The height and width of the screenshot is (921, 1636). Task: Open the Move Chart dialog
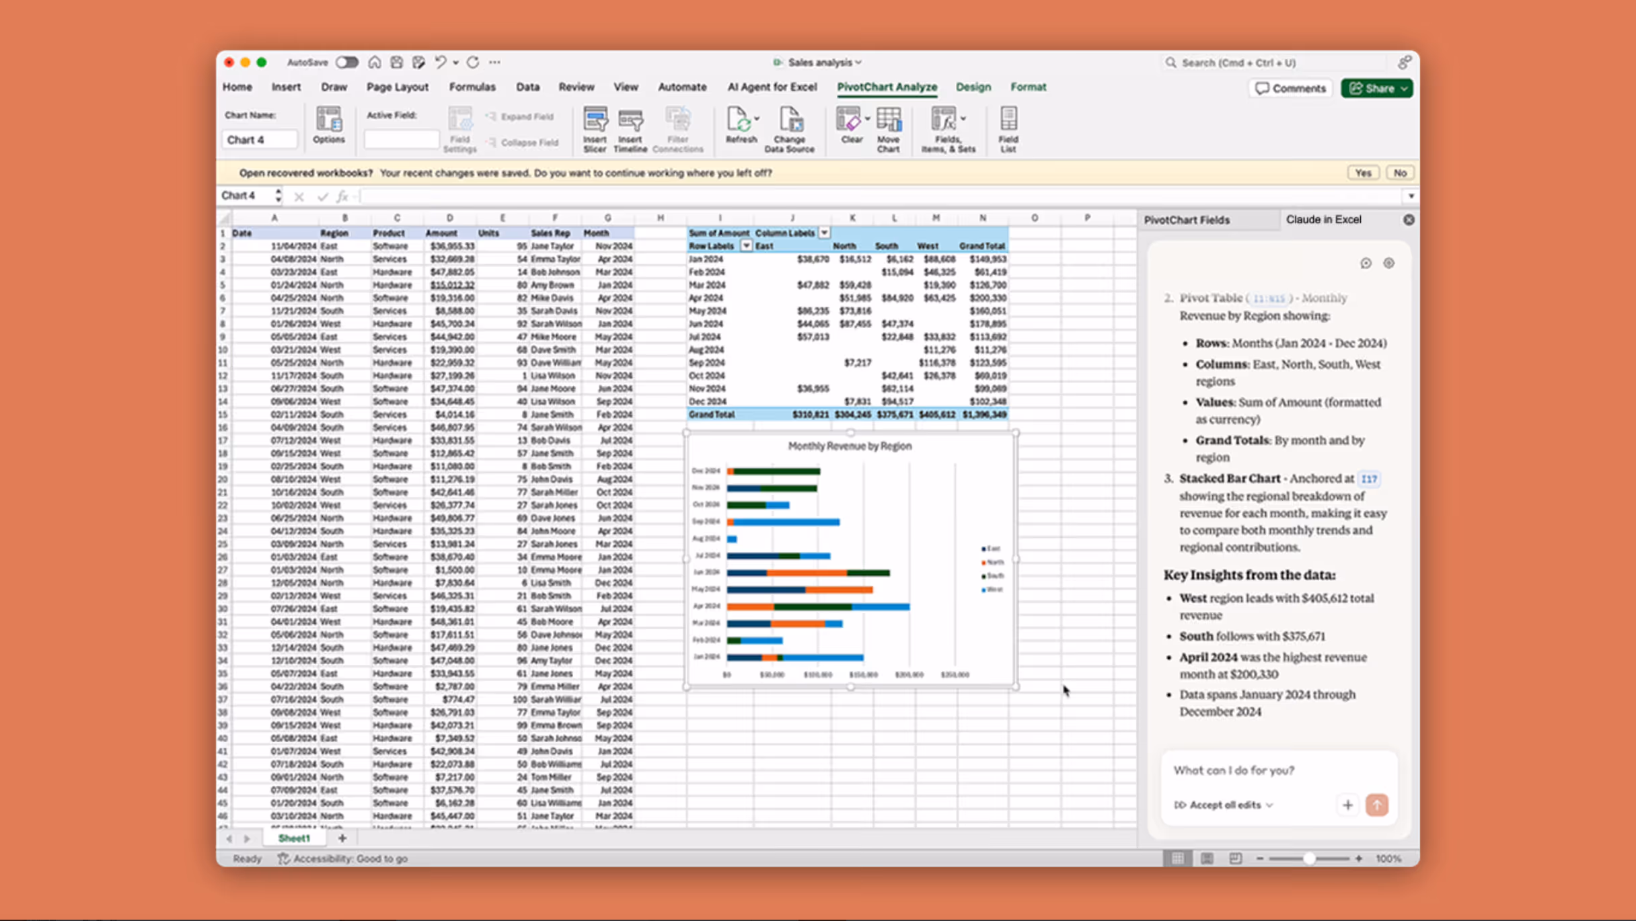[x=889, y=129]
